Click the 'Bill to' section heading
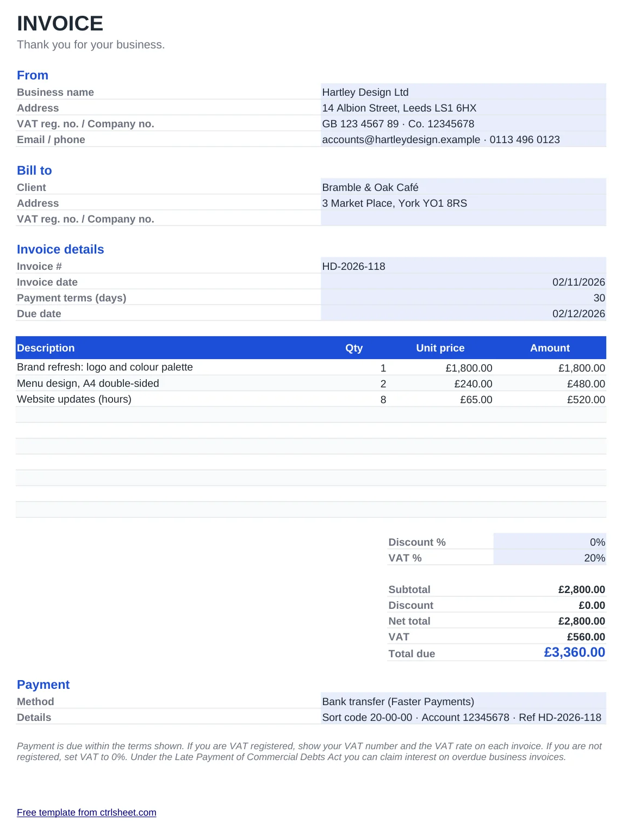622x833 pixels. (x=34, y=170)
